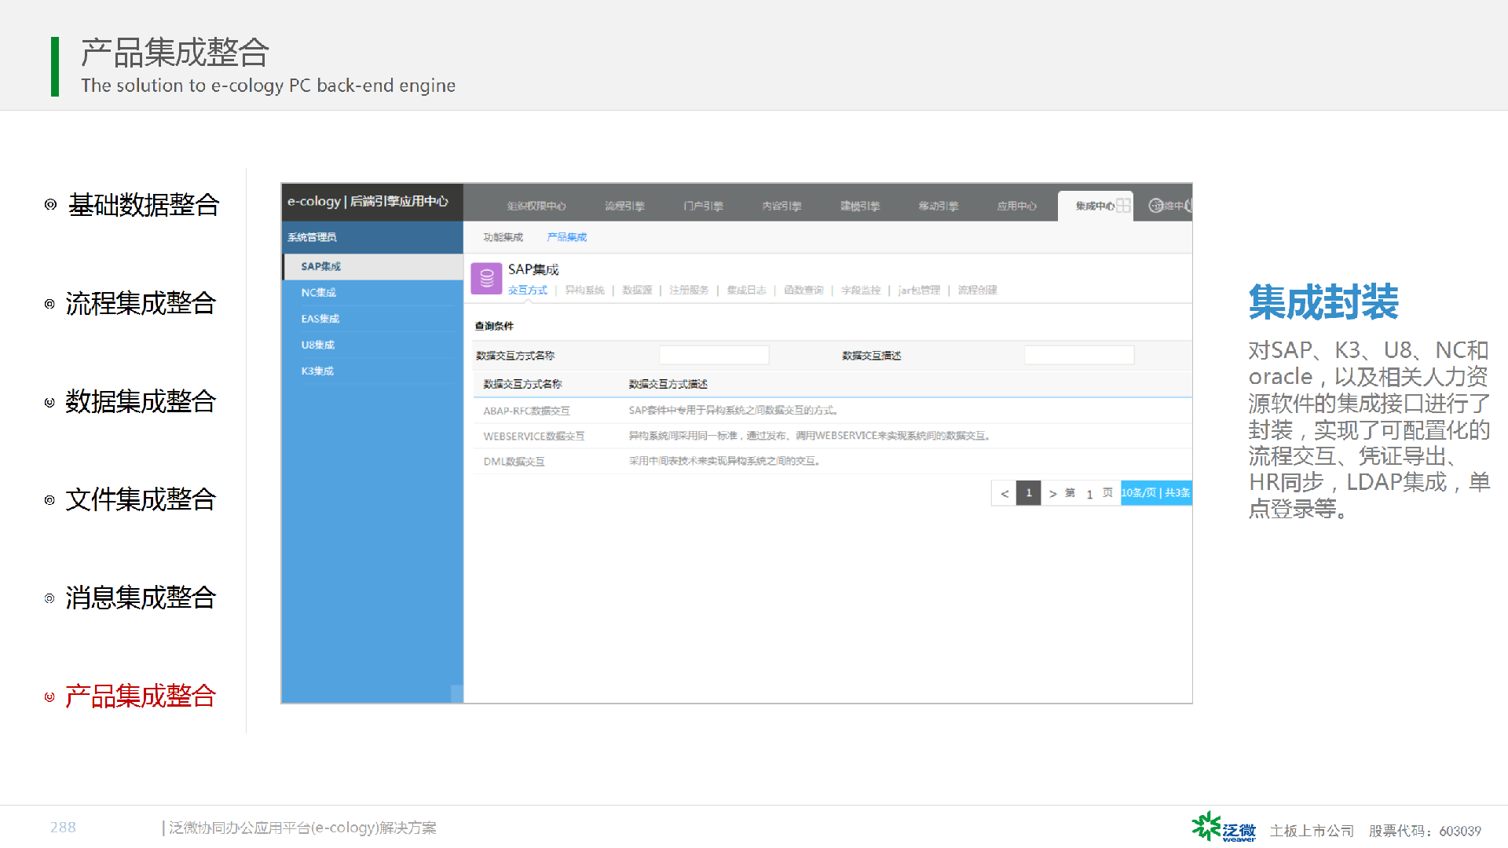
Task: Select SAP集成 in the sidebar
Action: tap(373, 267)
